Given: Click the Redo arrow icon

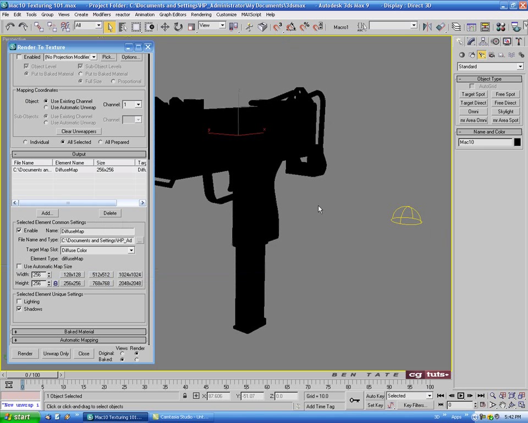Looking at the screenshot, I should 23,26.
